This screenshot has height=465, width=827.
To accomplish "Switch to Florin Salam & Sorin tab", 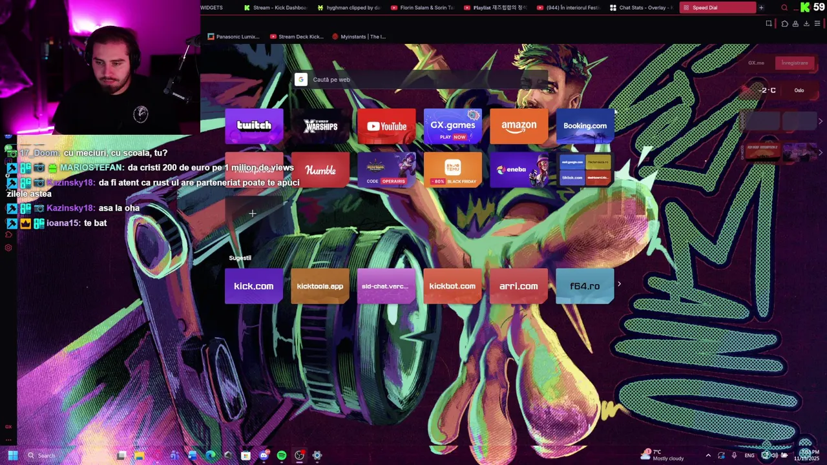I will (422, 8).
